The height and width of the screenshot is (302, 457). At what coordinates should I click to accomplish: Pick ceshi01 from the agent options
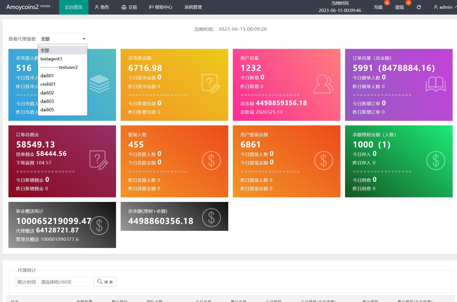tap(48, 84)
